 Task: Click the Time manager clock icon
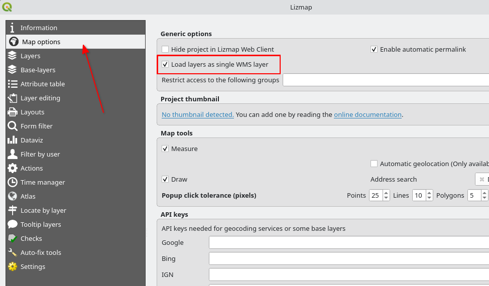click(13, 182)
